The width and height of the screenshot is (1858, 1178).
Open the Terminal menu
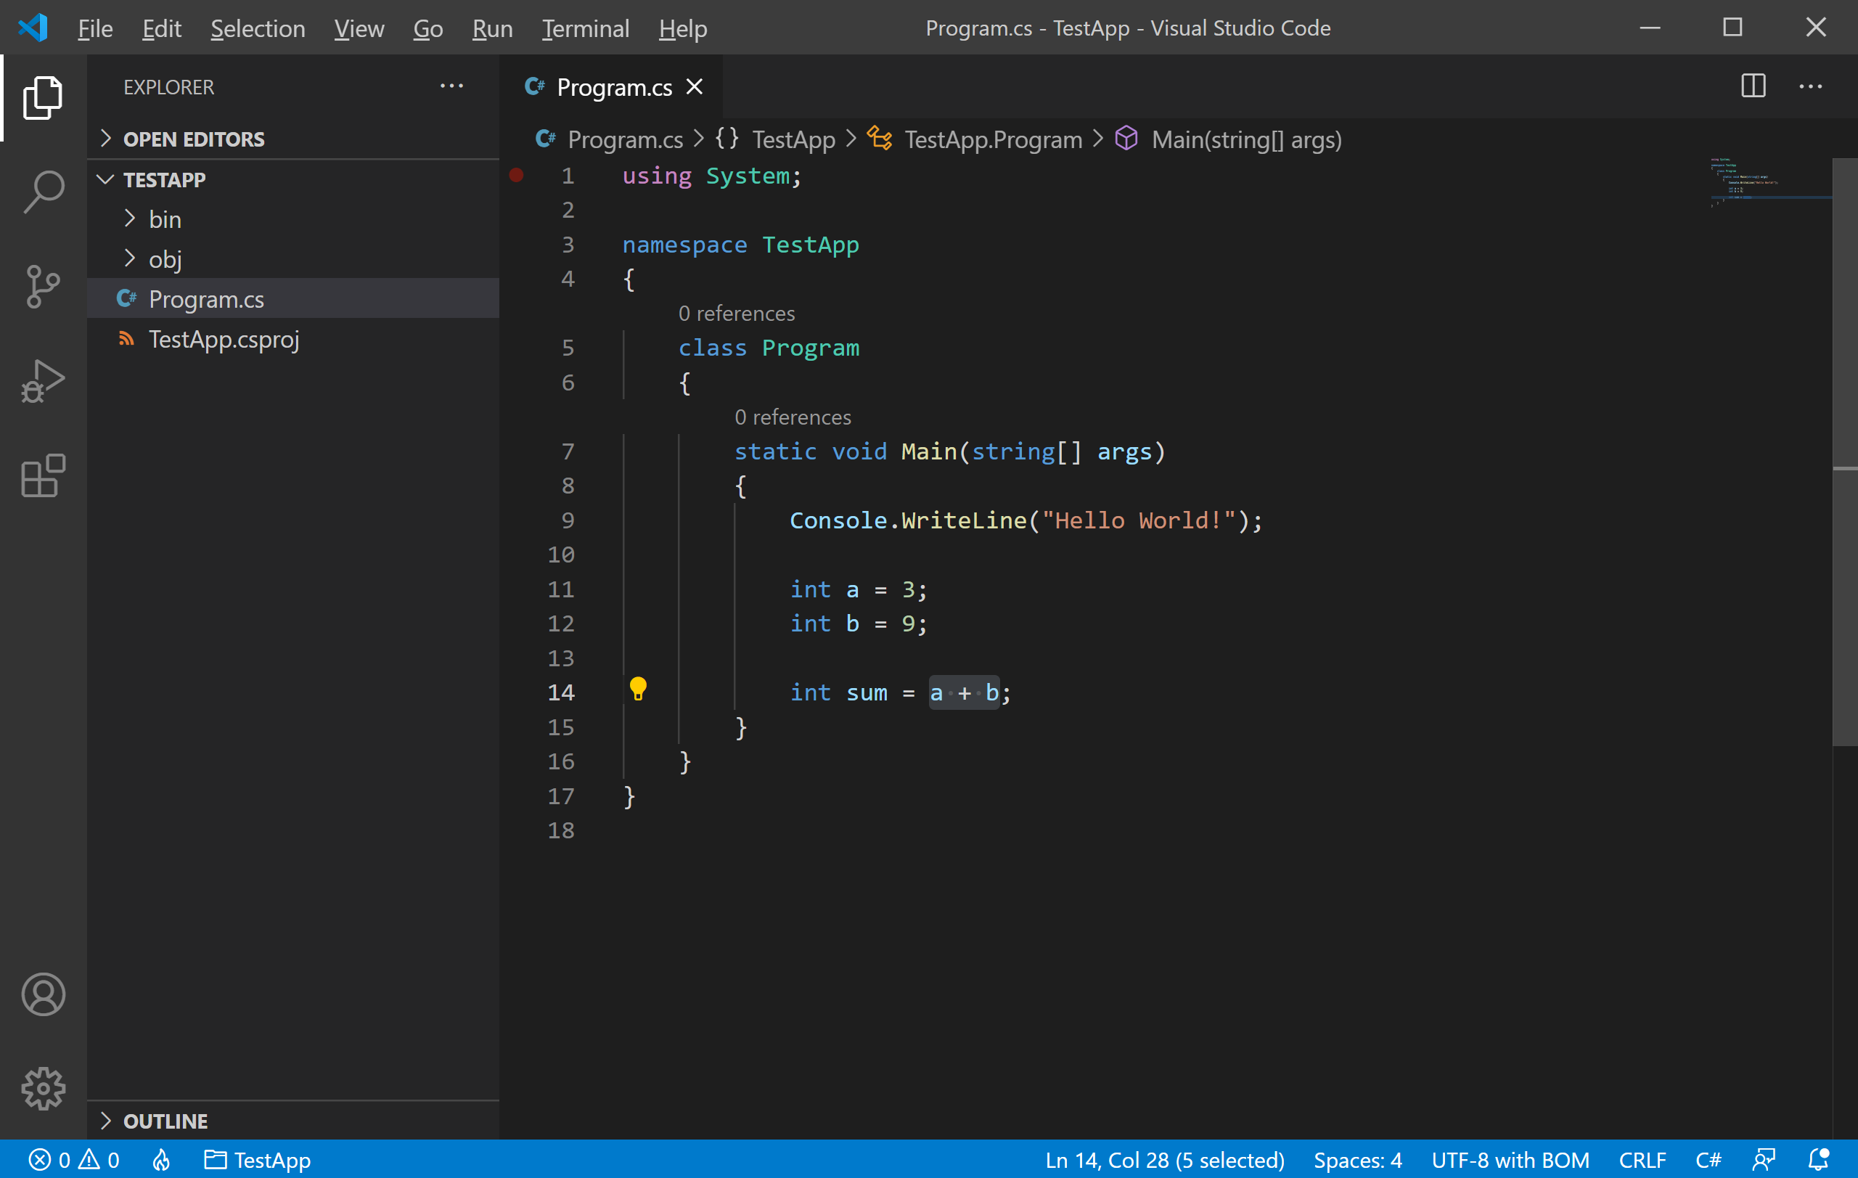pyautogui.click(x=585, y=28)
